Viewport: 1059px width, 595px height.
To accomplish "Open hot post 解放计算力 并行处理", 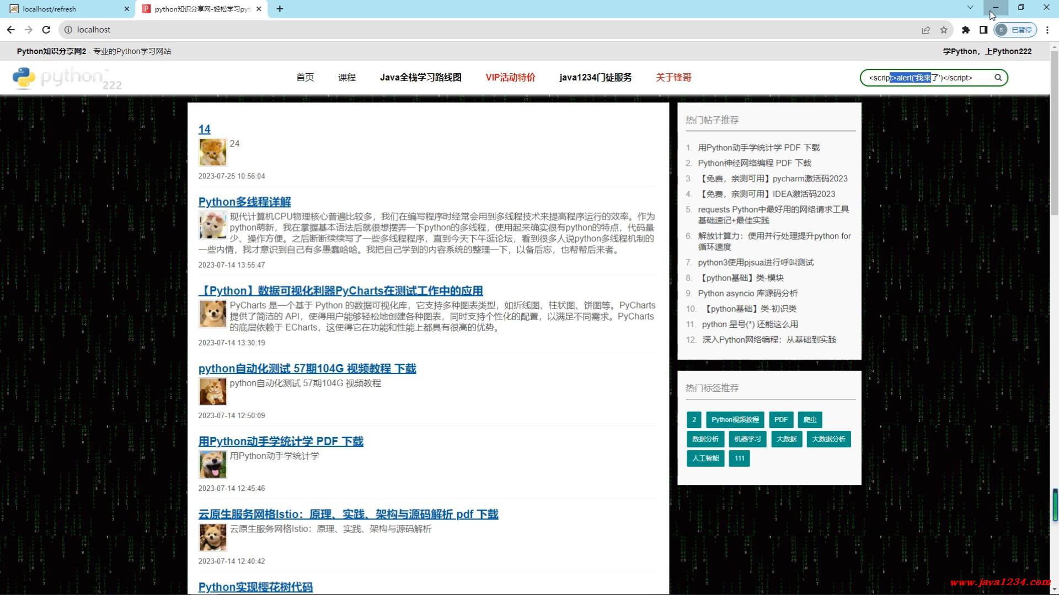I will (x=774, y=241).
